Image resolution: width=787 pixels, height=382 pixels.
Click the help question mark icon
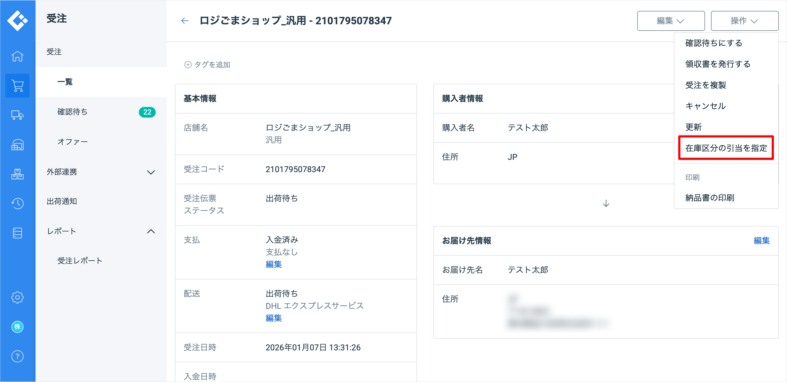tap(17, 356)
